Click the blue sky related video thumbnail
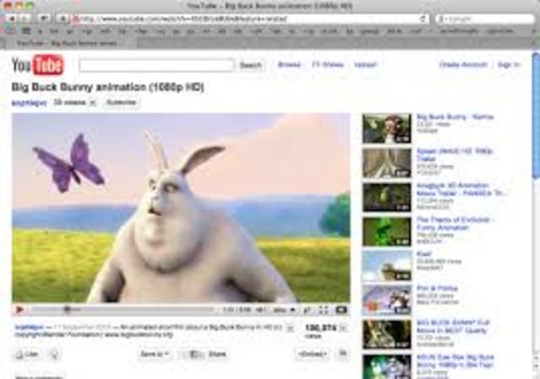Image resolution: width=540 pixels, height=379 pixels. [x=386, y=266]
